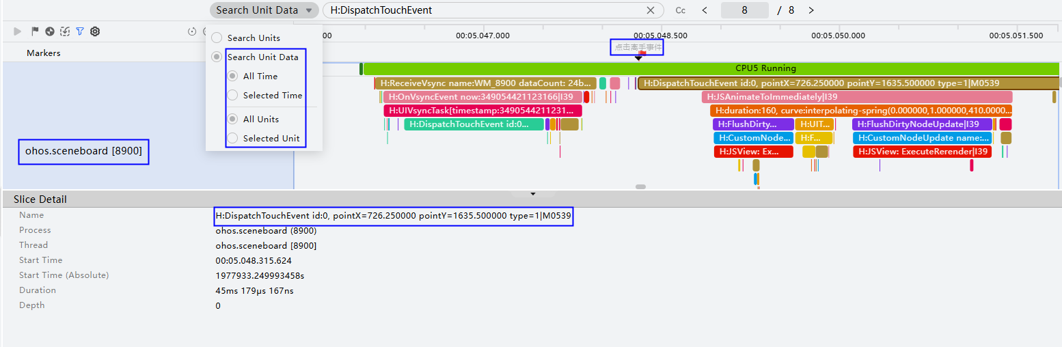Click the crimson slice right of H:FlushDirtyNodeUpdate
This screenshot has width=1062, height=347.
coord(1005,124)
